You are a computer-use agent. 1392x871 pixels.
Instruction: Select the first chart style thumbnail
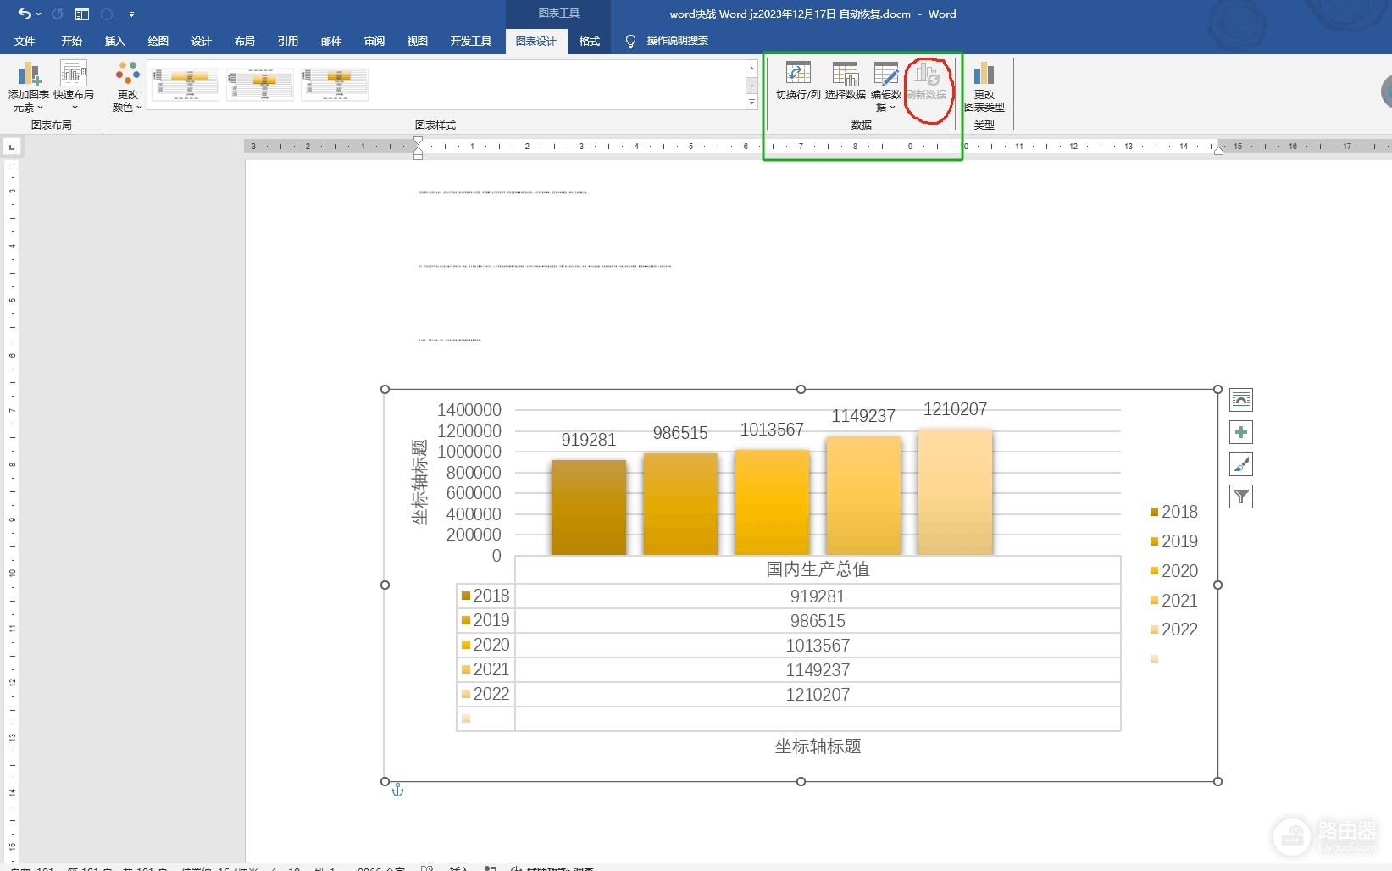pyautogui.click(x=186, y=84)
